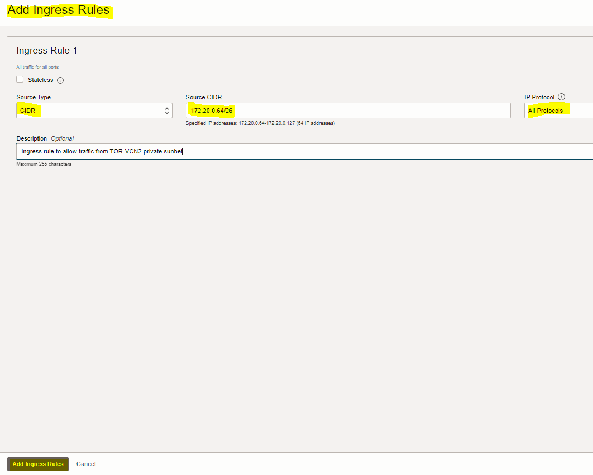Open the Stateless info tooltip icon
Viewport: 593px width, 475px height.
click(60, 80)
